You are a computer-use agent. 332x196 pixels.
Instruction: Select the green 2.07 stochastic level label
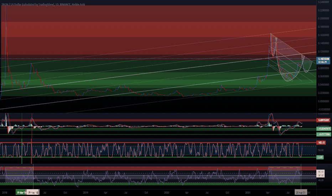(320, 157)
